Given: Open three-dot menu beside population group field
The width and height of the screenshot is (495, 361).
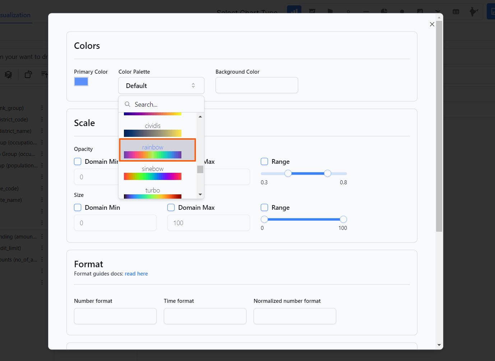Looking at the screenshot, I should (x=42, y=166).
